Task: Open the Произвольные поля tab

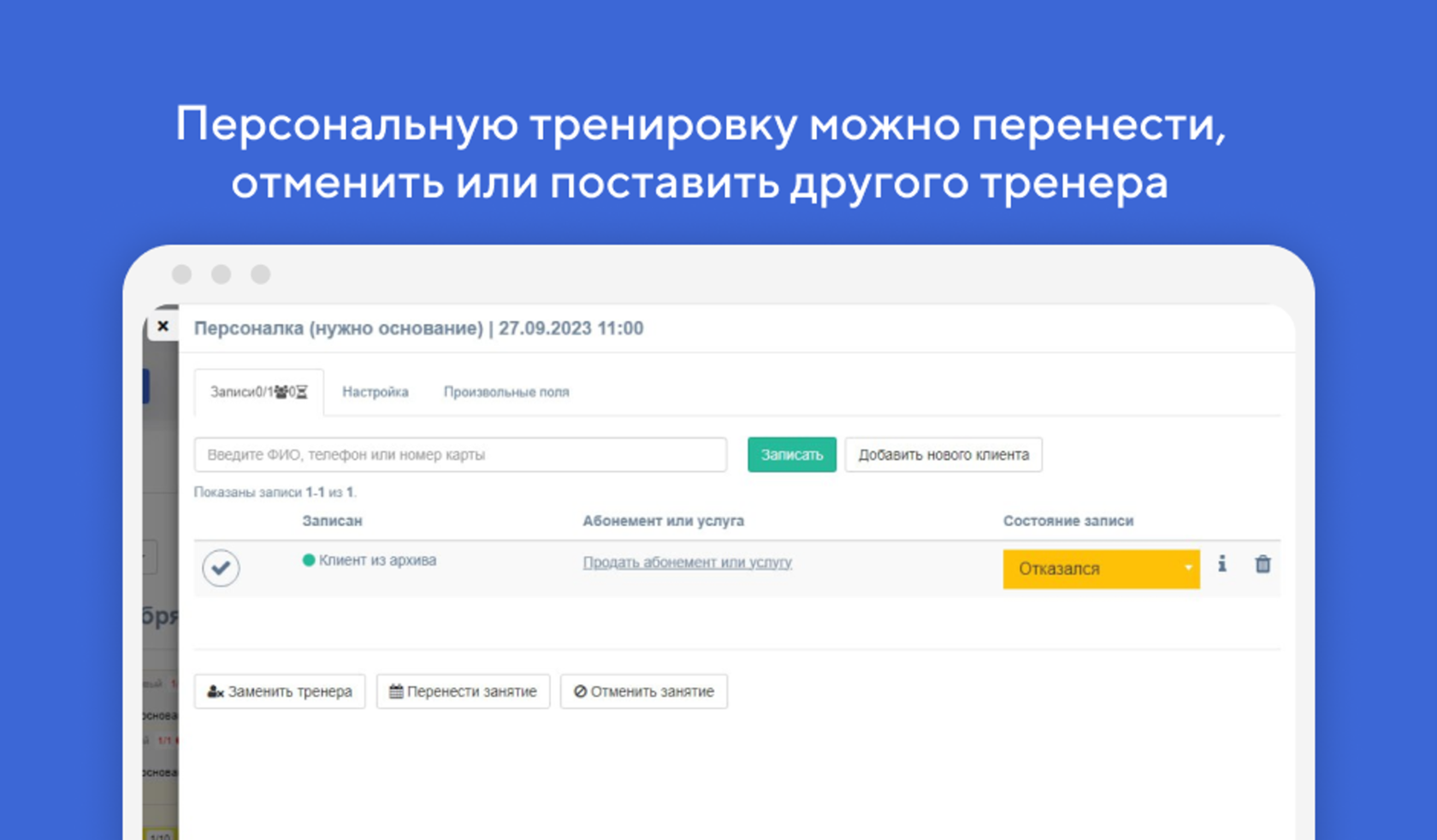Action: [x=506, y=392]
